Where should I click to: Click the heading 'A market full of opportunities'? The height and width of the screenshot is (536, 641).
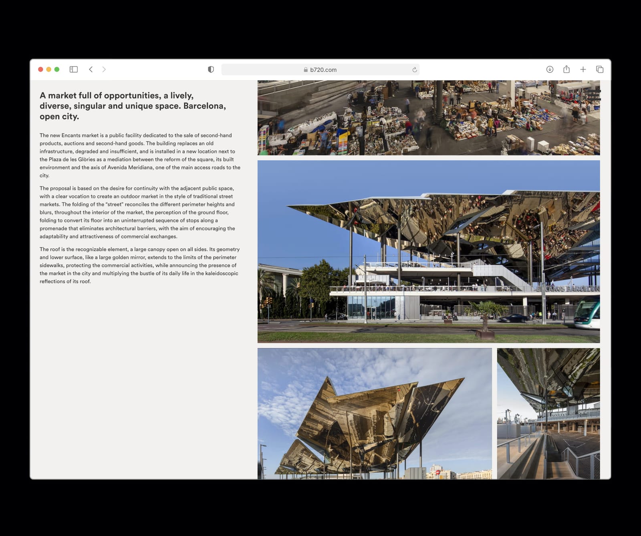(133, 106)
